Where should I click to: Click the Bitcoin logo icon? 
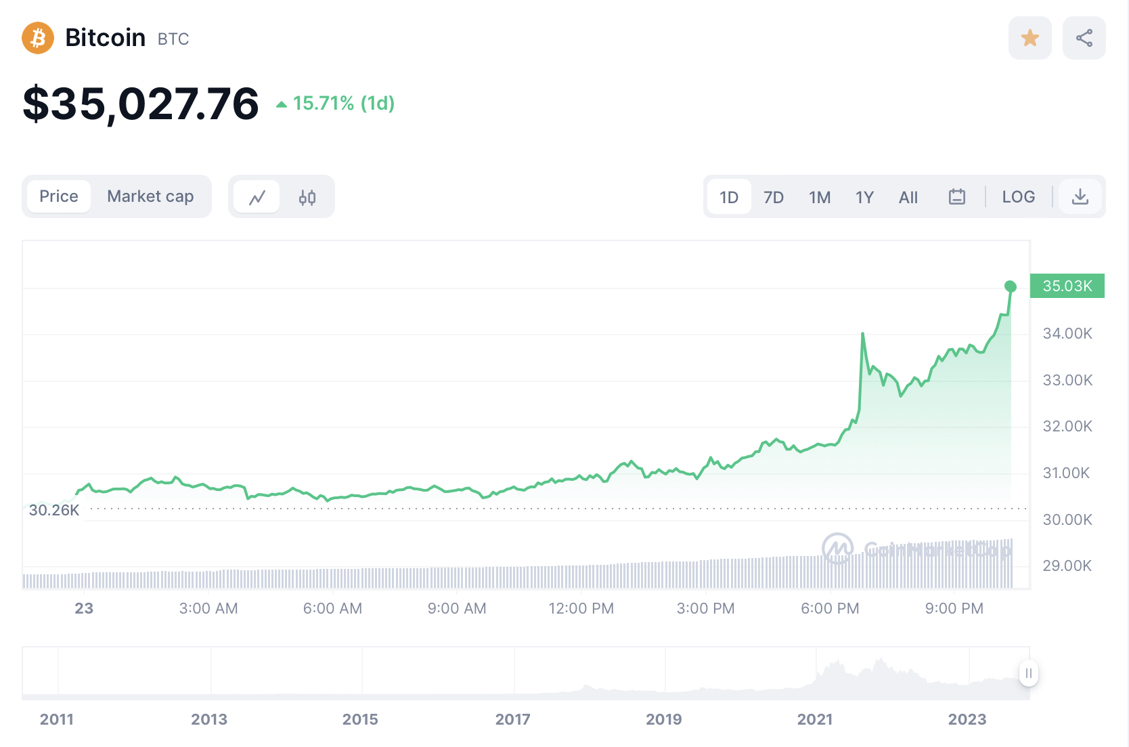(38, 38)
